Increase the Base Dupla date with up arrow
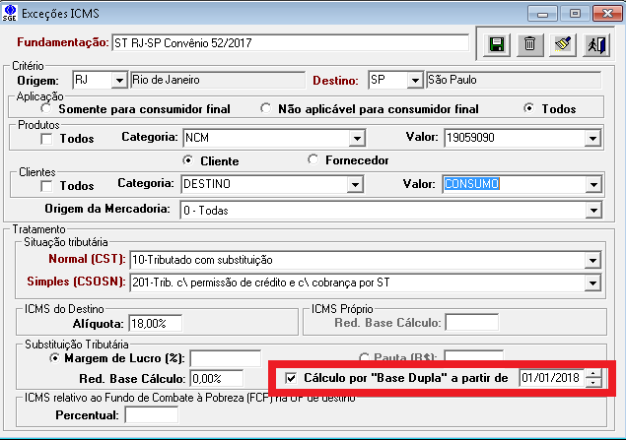The width and height of the screenshot is (626, 440). [x=591, y=373]
